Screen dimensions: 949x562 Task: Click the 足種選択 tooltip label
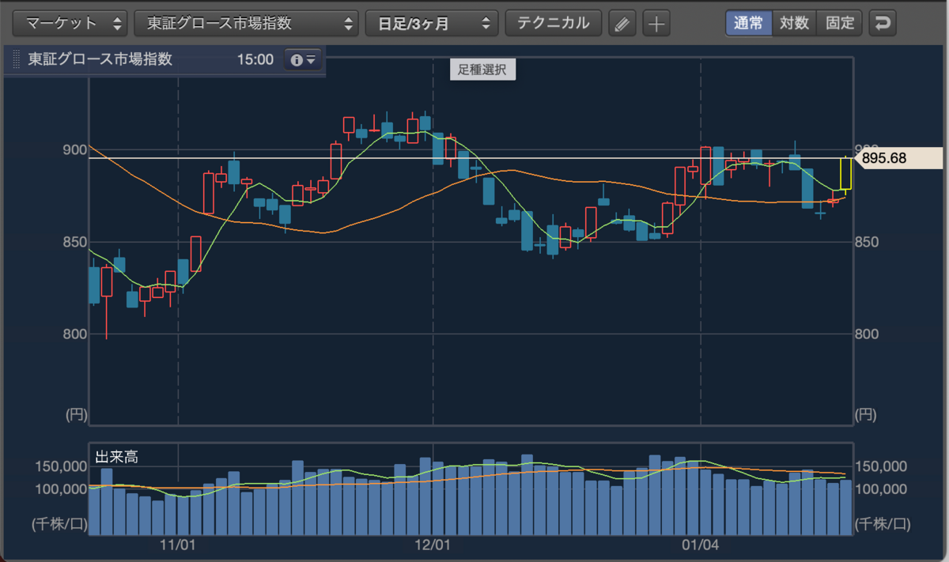pyautogui.click(x=483, y=70)
